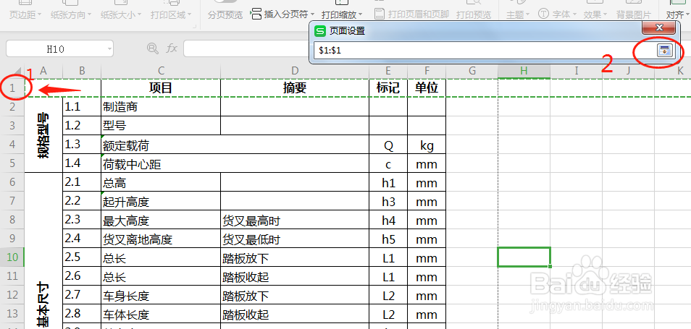Select column D header
This screenshot has height=329, width=691.
[295, 70]
